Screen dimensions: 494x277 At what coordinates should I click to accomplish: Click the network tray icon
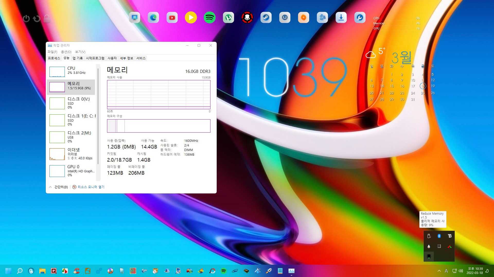point(454,271)
